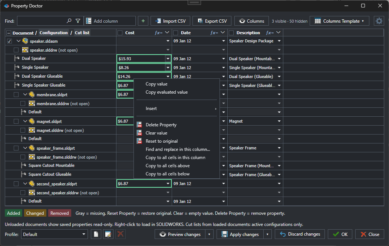Image resolution: width=389 pixels, height=246 pixels.
Task: Click the membrane.sldprt part icon
Action: click(32, 94)
